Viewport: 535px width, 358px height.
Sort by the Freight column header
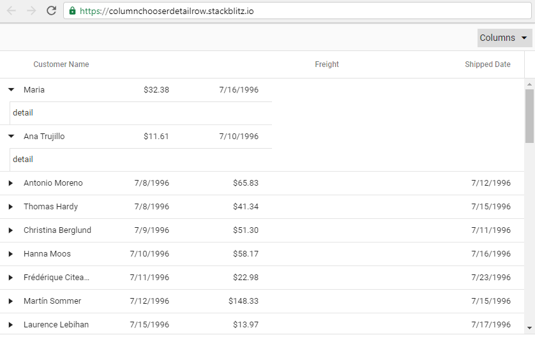(327, 64)
